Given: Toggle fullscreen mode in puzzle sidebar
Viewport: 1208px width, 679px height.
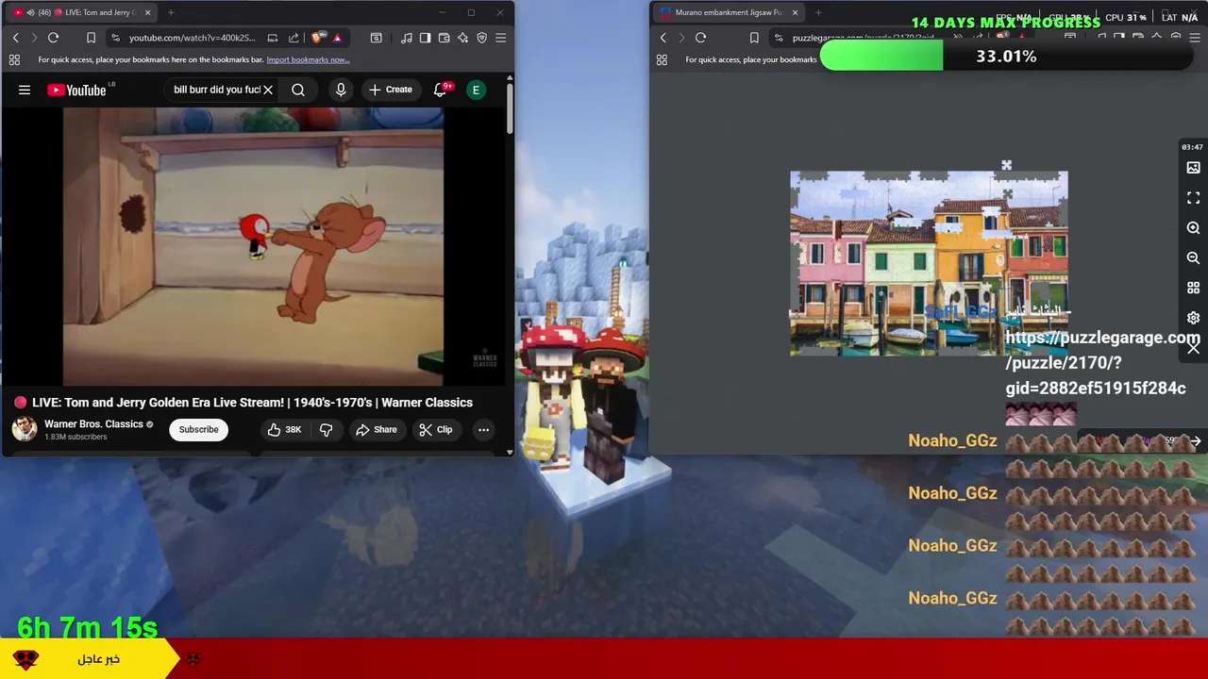Looking at the screenshot, I should [x=1193, y=198].
